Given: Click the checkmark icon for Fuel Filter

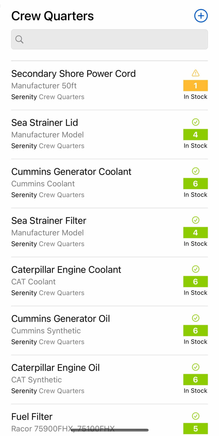Looking at the screenshot, I should pyautogui.click(x=195, y=416).
